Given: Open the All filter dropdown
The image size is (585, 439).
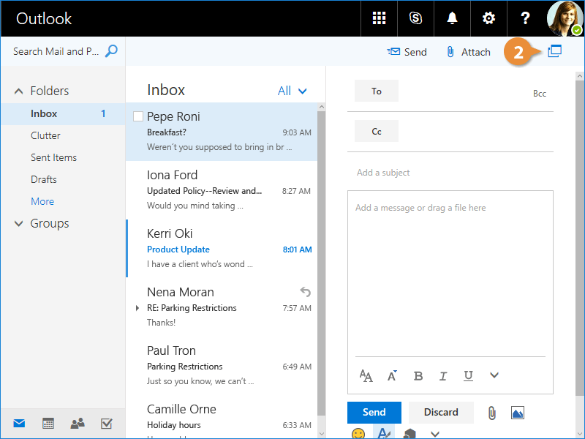Looking at the screenshot, I should pos(292,91).
